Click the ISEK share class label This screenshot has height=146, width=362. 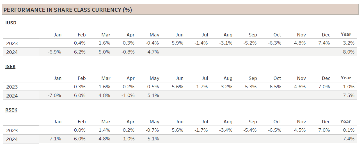tap(10, 67)
